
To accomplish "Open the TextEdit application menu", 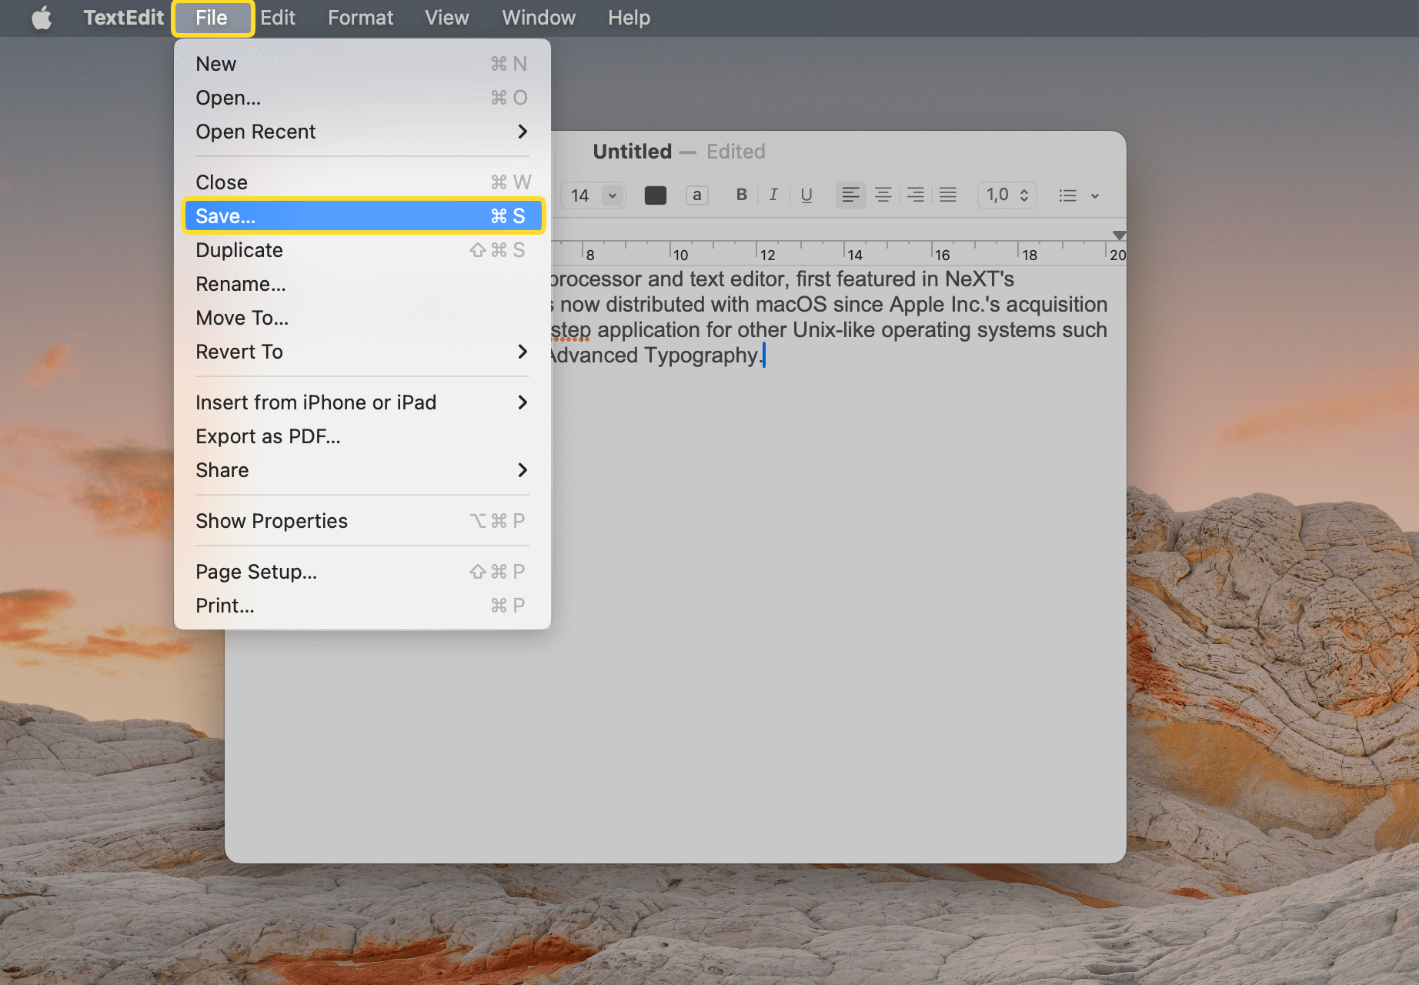I will pyautogui.click(x=123, y=18).
